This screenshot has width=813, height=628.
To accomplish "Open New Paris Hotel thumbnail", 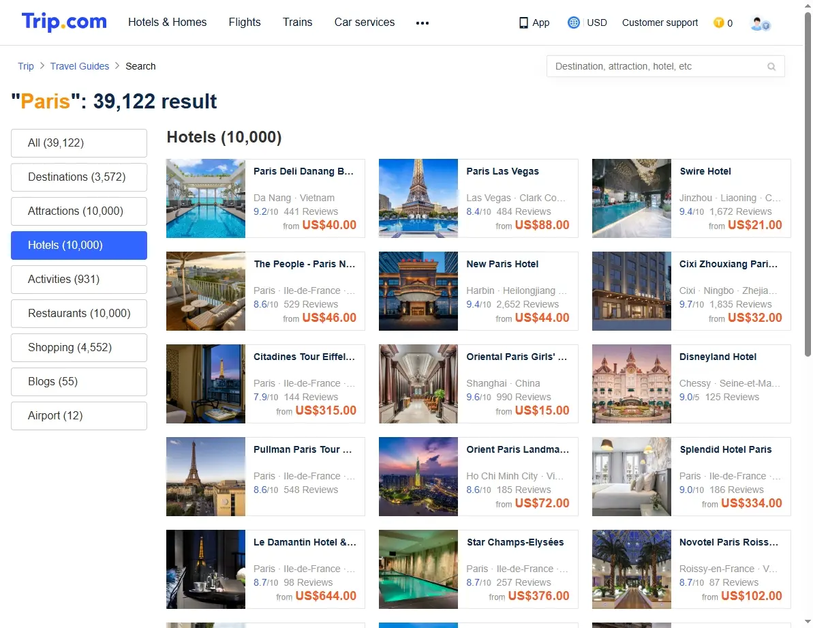I will pos(418,291).
